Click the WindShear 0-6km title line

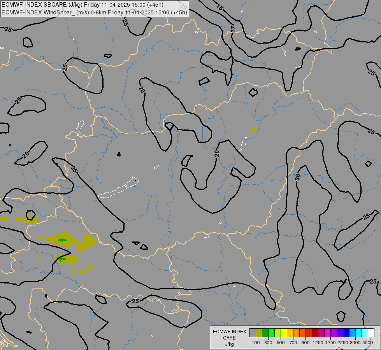[x=94, y=12]
